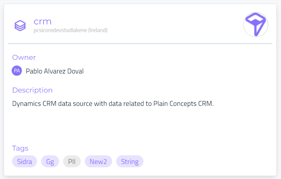Open the crm title heading
Viewport: 281px width, 179px height.
click(42, 22)
